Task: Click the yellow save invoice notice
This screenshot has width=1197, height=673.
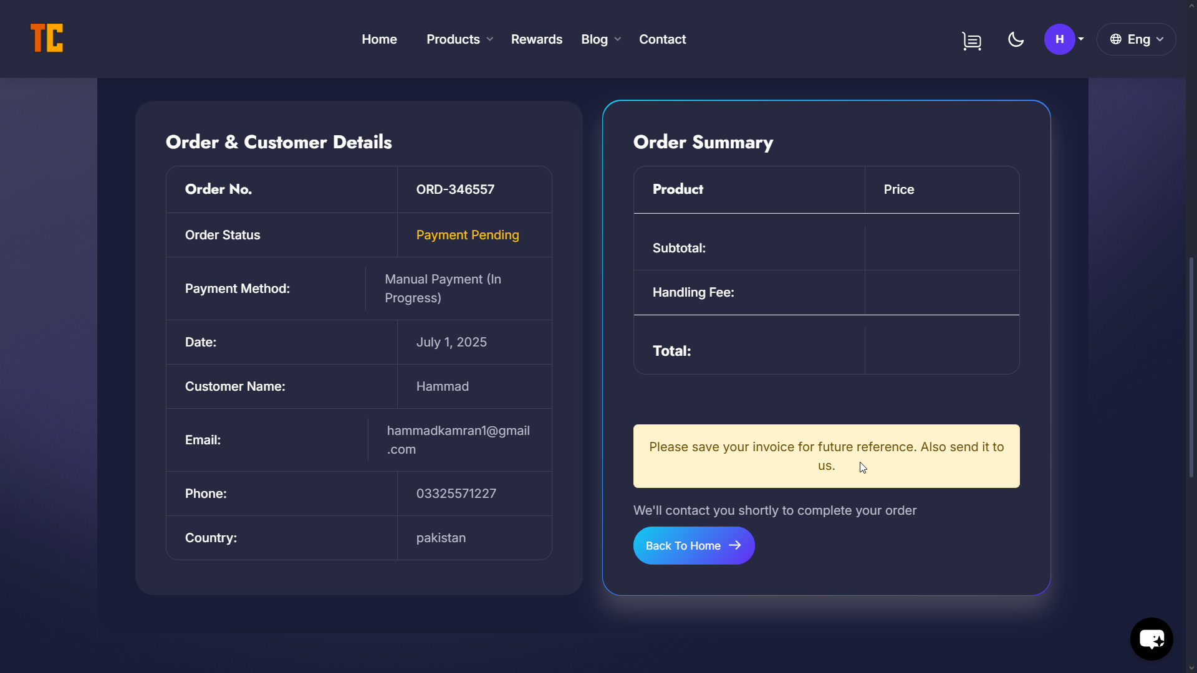Action: coord(826,456)
